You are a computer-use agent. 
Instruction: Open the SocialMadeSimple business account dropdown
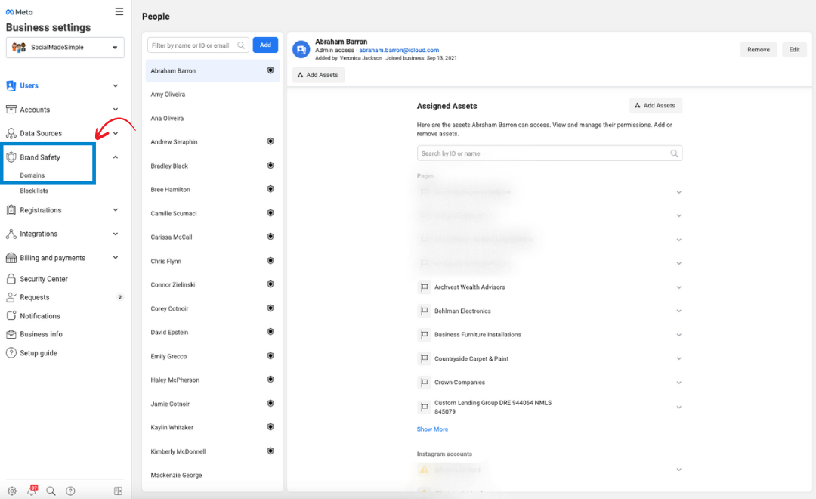65,48
